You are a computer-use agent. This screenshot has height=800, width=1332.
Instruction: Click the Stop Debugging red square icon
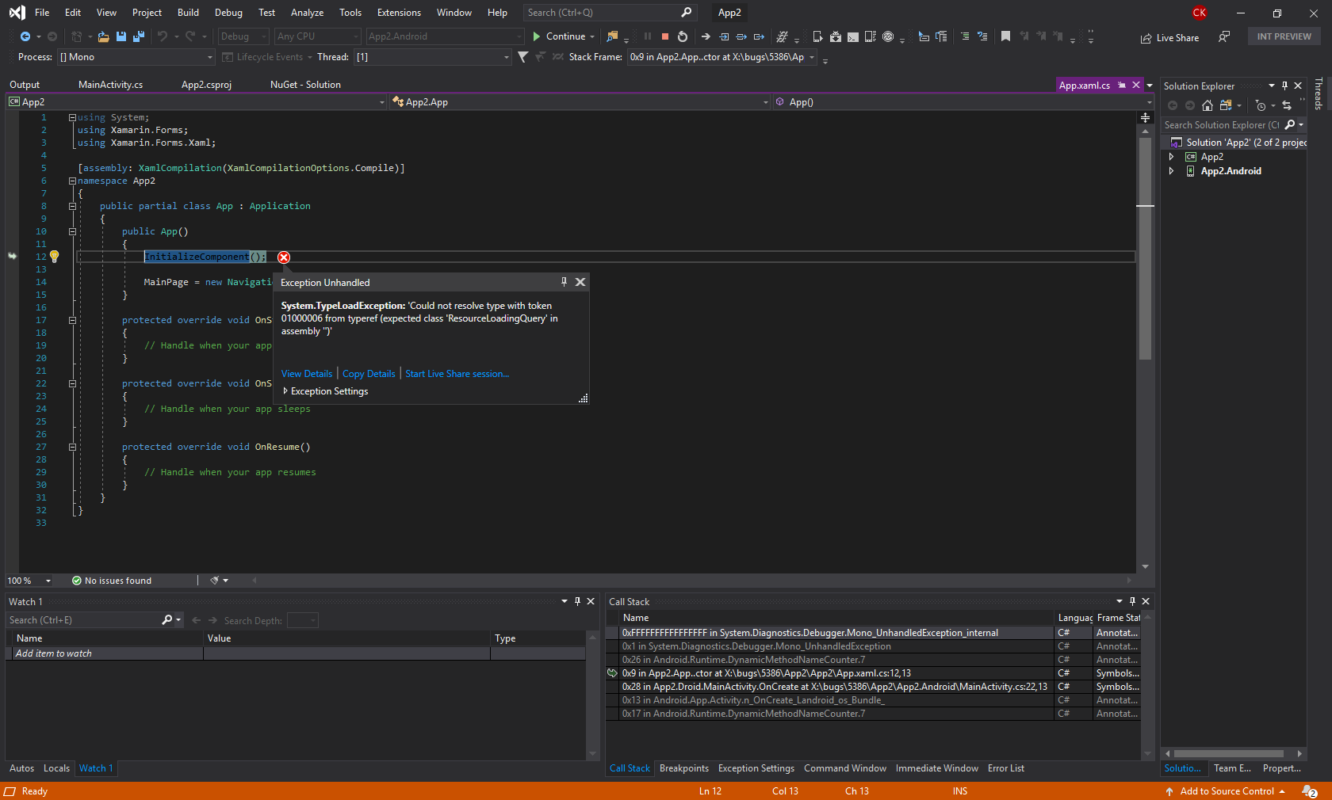pos(665,36)
